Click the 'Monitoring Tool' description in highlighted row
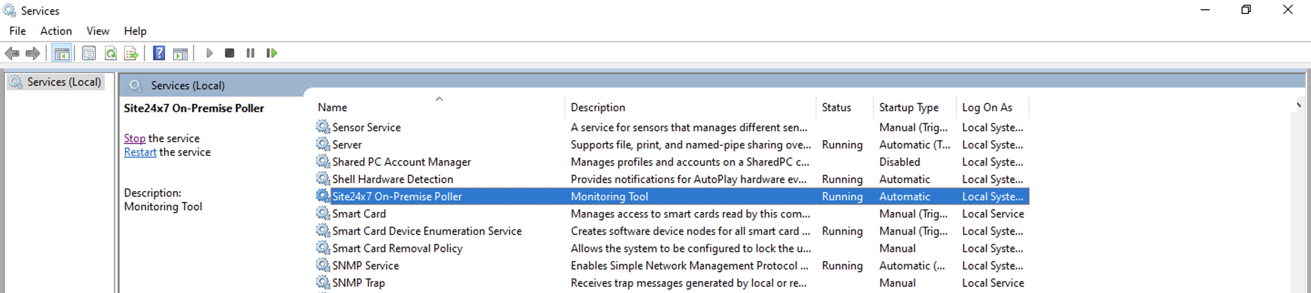 point(609,197)
